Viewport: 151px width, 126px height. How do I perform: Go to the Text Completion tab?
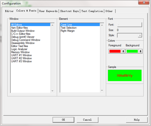pyautogui.click(x=92, y=11)
